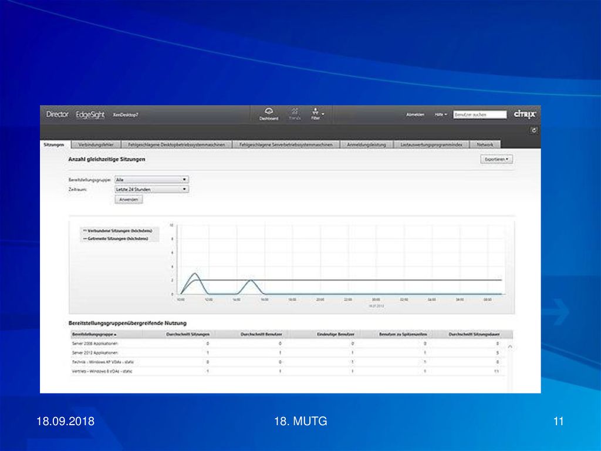Click the refresh icon below the Citrix logo
The image size is (601, 451).
[x=534, y=130]
